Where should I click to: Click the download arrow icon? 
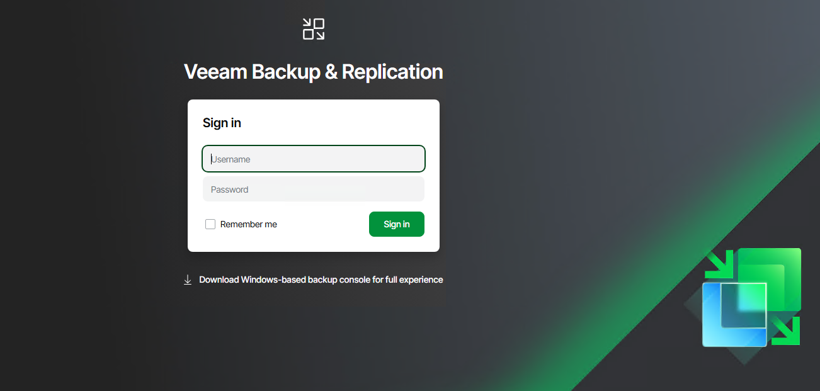[187, 280]
